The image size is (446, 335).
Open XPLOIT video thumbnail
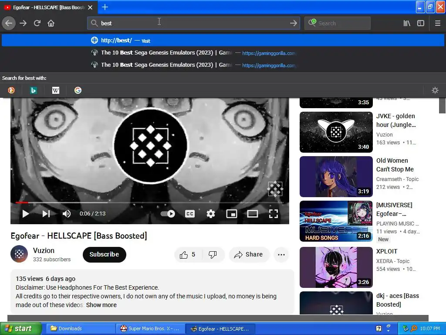click(336, 267)
